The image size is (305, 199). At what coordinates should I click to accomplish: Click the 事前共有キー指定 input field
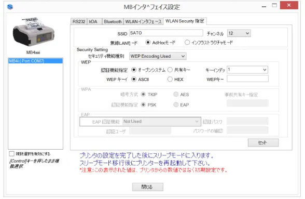click(x=247, y=103)
